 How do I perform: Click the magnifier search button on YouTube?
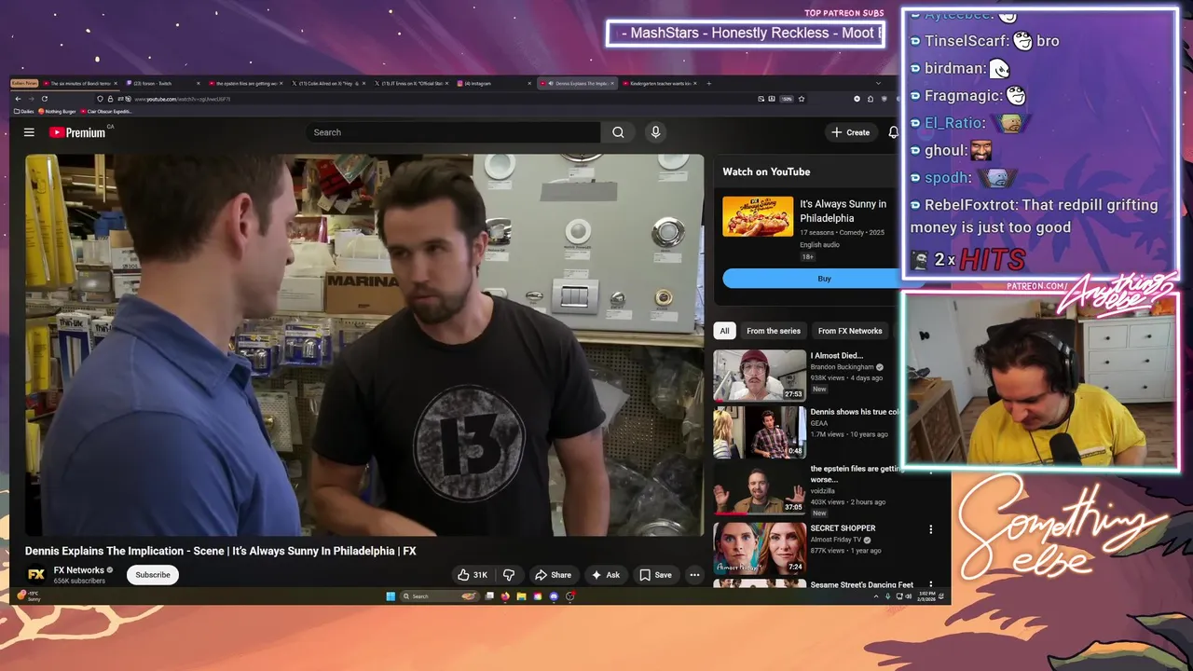(618, 132)
